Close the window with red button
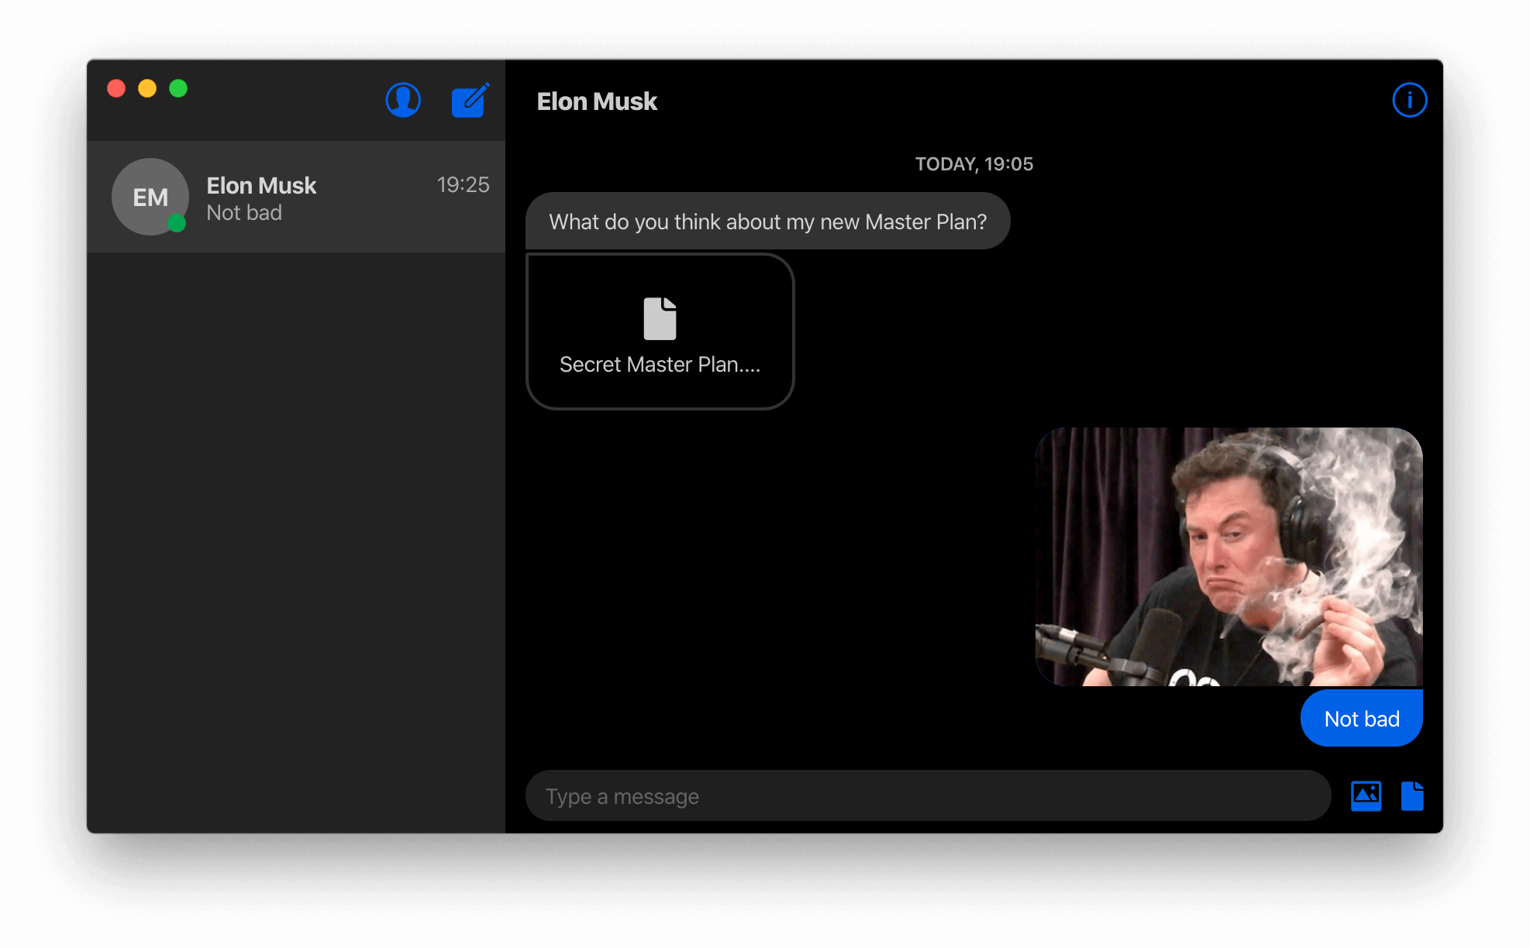Image resolution: width=1530 pixels, height=948 pixels. [x=116, y=88]
